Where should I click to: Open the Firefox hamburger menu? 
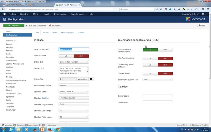tap(208, 9)
